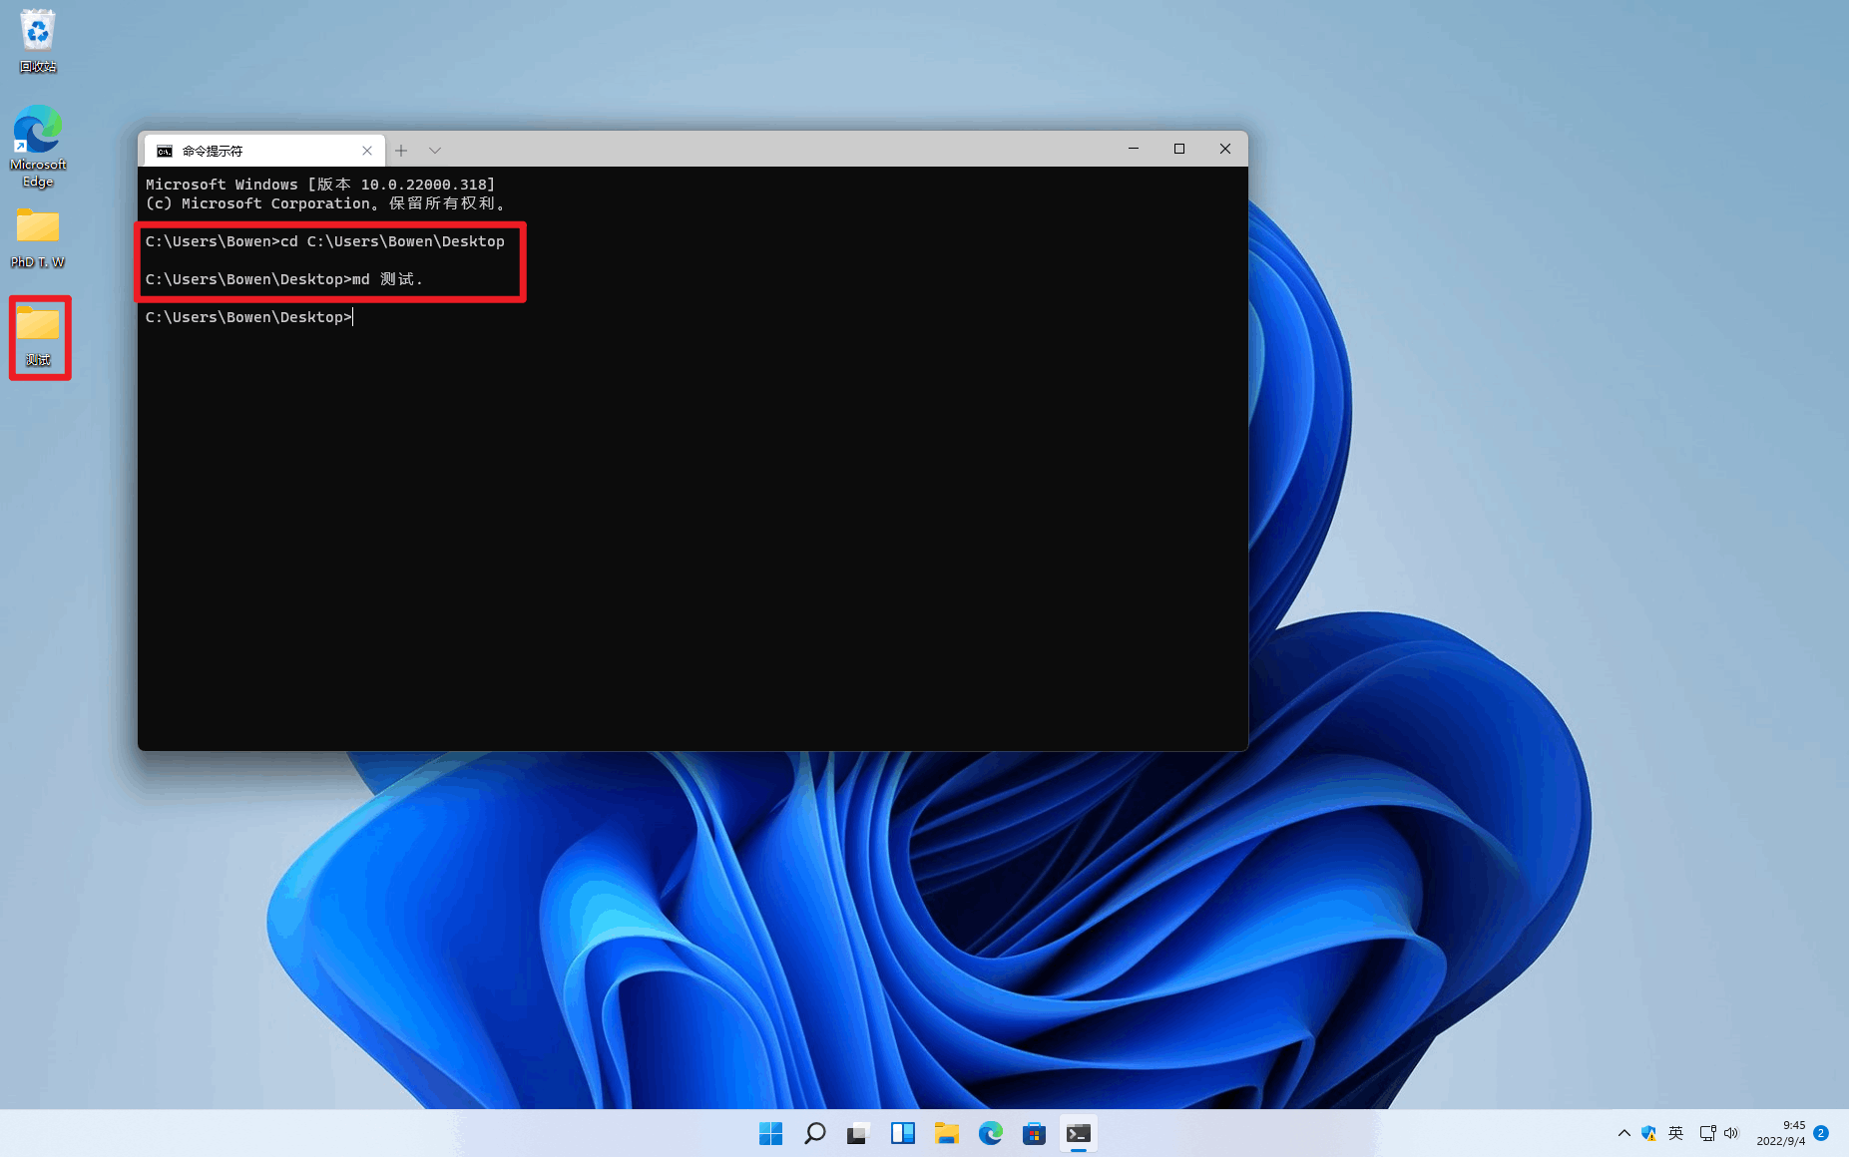Open Task View on taskbar
Viewport: 1849px width, 1157px height.
[x=858, y=1133]
